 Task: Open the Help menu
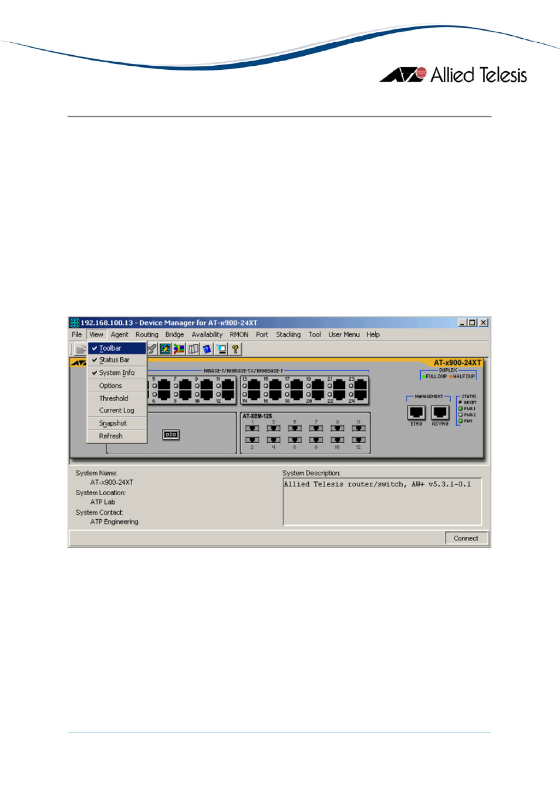tap(373, 335)
